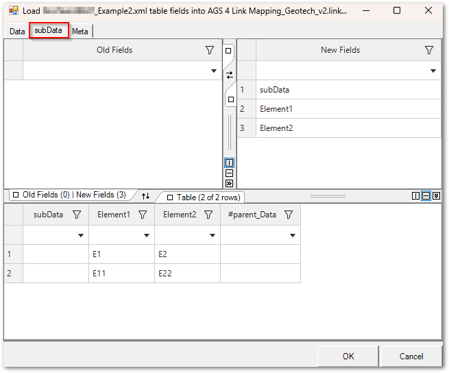Toggle the Old Fields | New Fields checkbox
Screen dimensions: 449x373
pyautogui.click(x=15, y=195)
